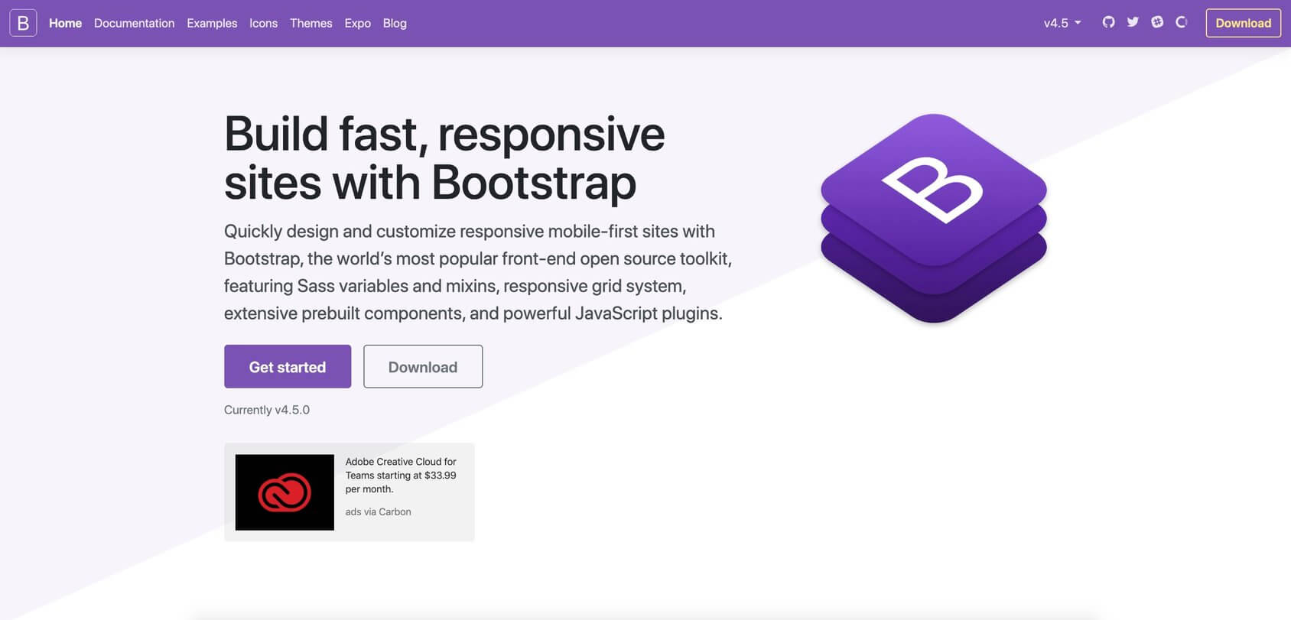1291x620 pixels.
Task: Open the Twitter icon link
Action: [1133, 22]
